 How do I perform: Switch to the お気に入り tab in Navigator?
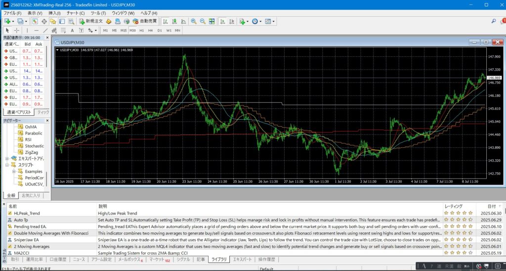pos(31,195)
